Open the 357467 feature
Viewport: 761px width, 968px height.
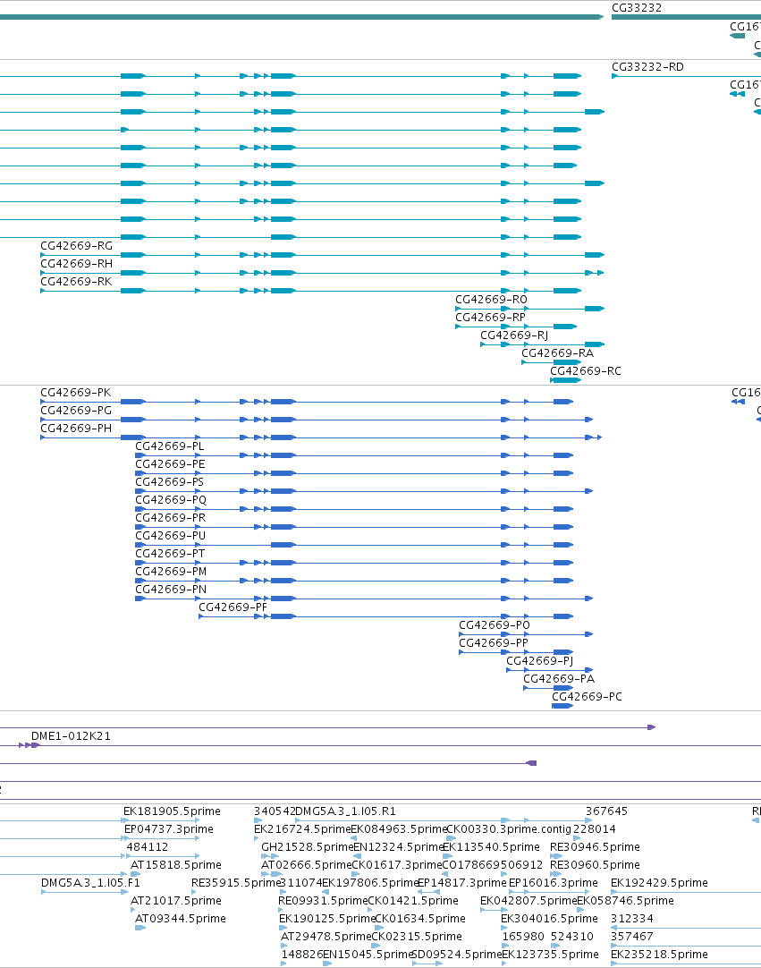pos(632,937)
